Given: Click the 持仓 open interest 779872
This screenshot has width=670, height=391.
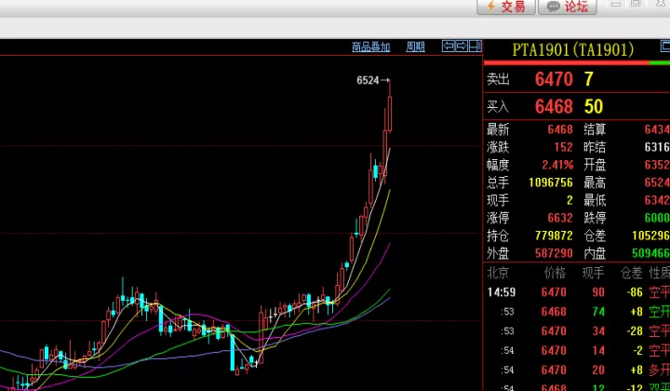Looking at the screenshot, I should 554,236.
